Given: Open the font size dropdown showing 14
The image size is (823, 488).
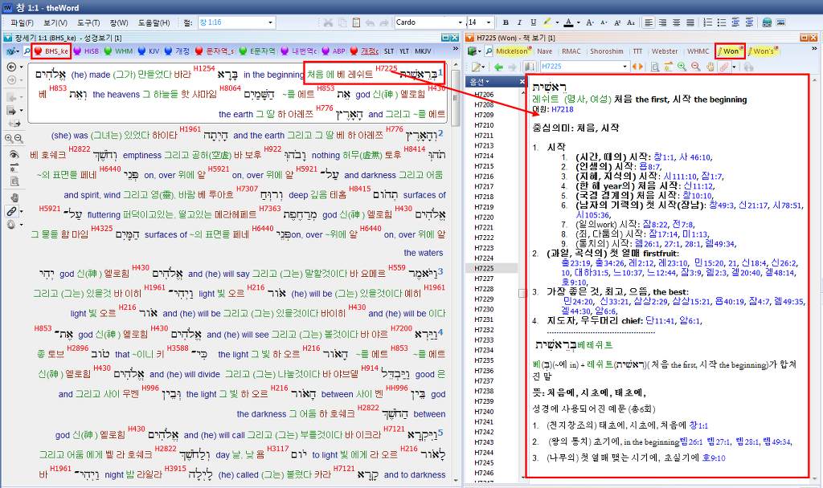Looking at the screenshot, I should click(x=489, y=22).
